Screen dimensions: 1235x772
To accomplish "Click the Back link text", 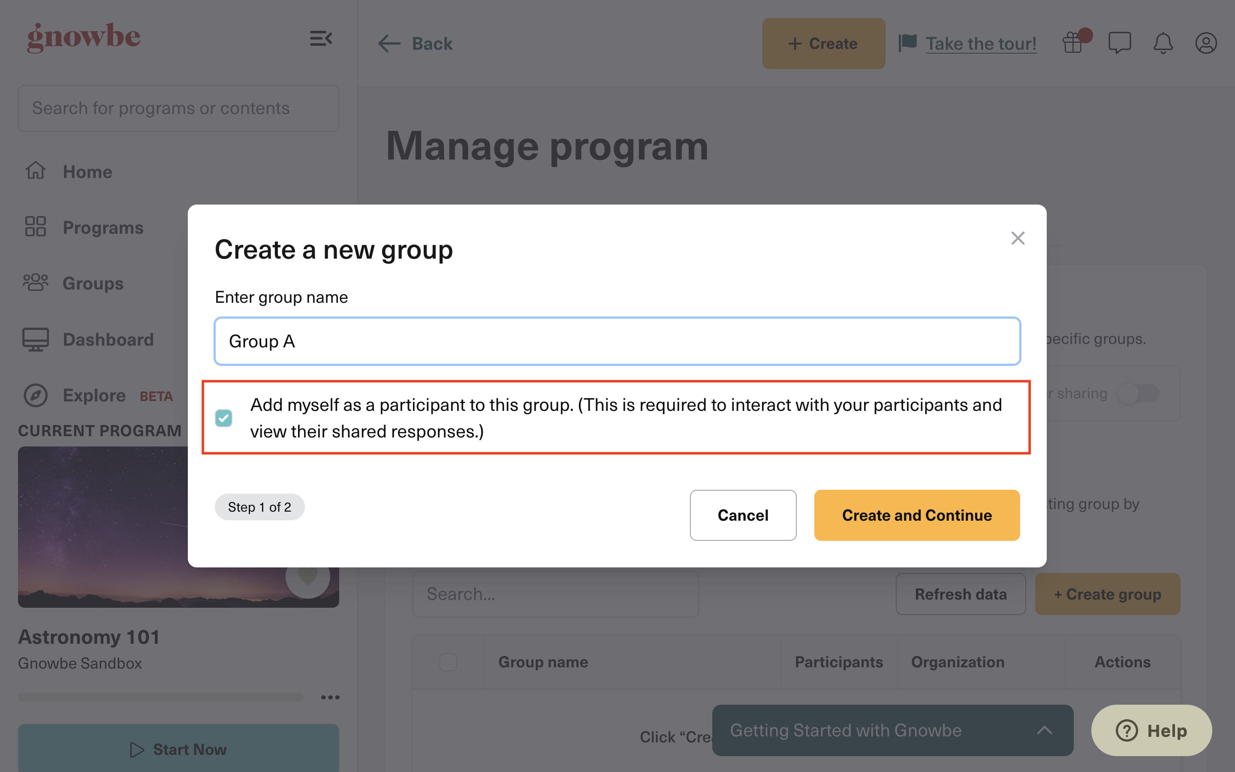I will tap(432, 43).
